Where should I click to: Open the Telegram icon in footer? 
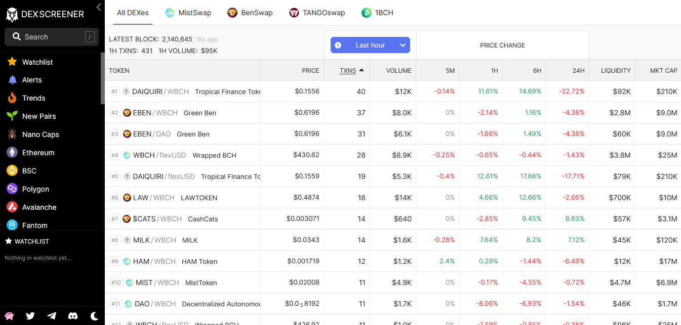[52, 316]
